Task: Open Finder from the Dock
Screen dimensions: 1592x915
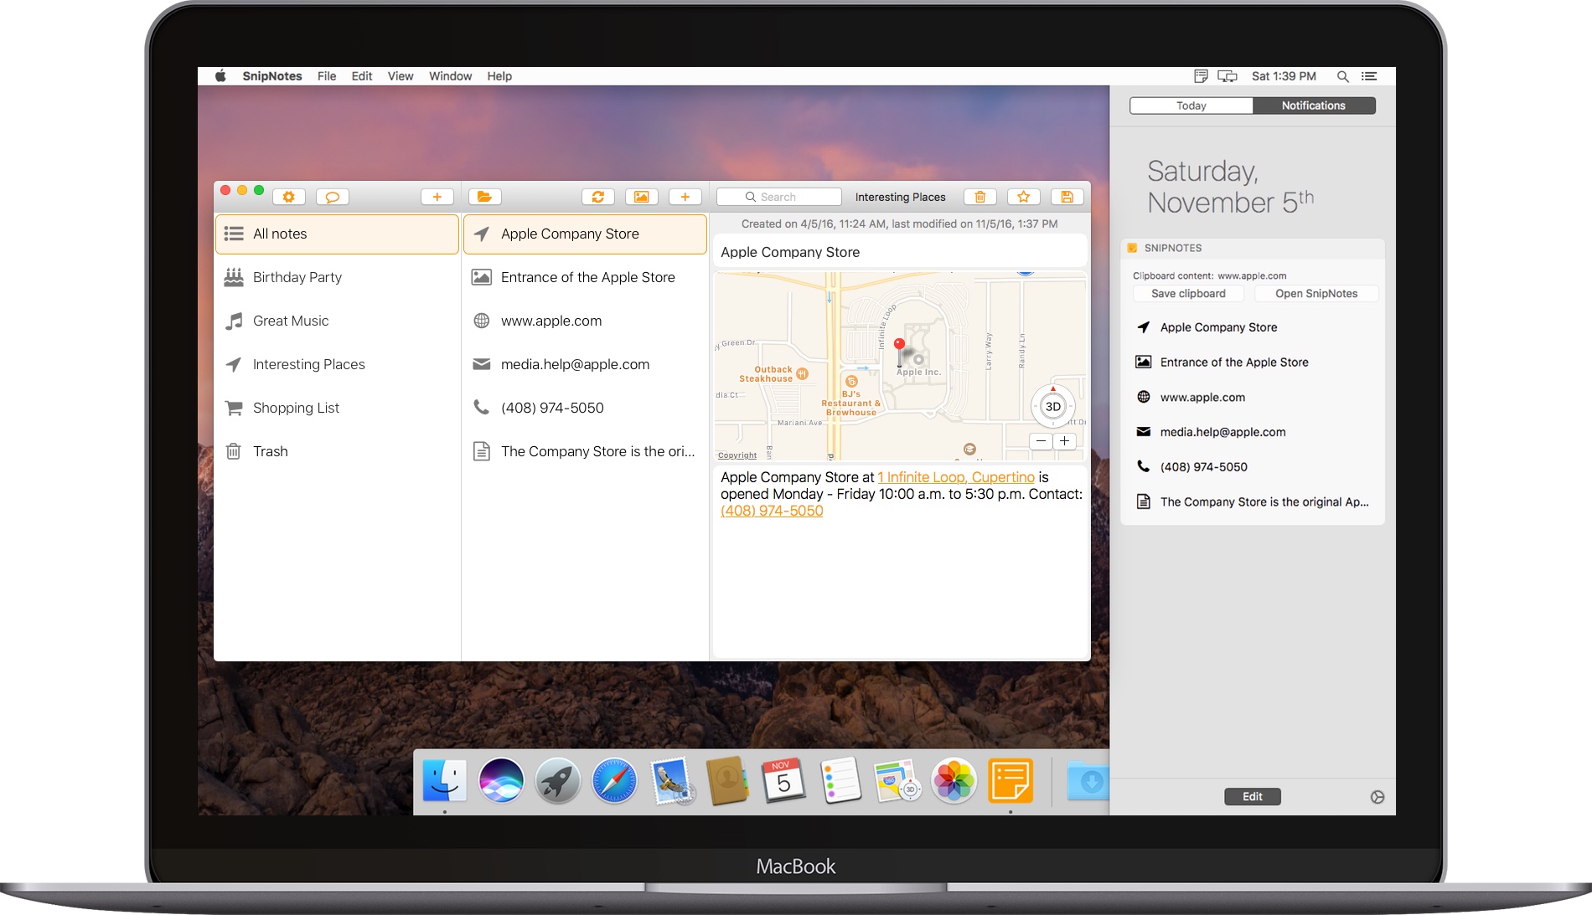Action: click(444, 781)
